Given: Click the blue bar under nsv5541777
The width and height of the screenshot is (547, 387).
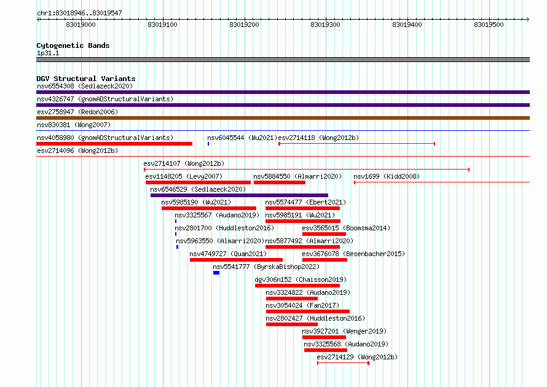Looking at the screenshot, I should pyautogui.click(x=216, y=273).
